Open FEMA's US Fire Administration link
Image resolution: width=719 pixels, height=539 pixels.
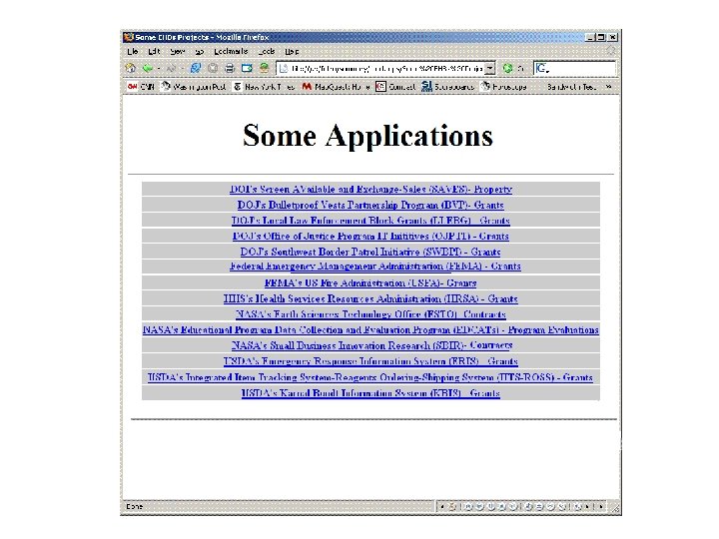370,282
